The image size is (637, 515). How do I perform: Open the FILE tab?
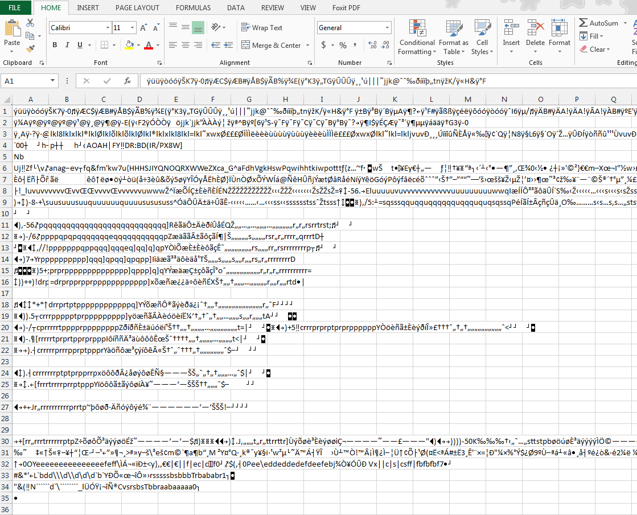(15, 8)
